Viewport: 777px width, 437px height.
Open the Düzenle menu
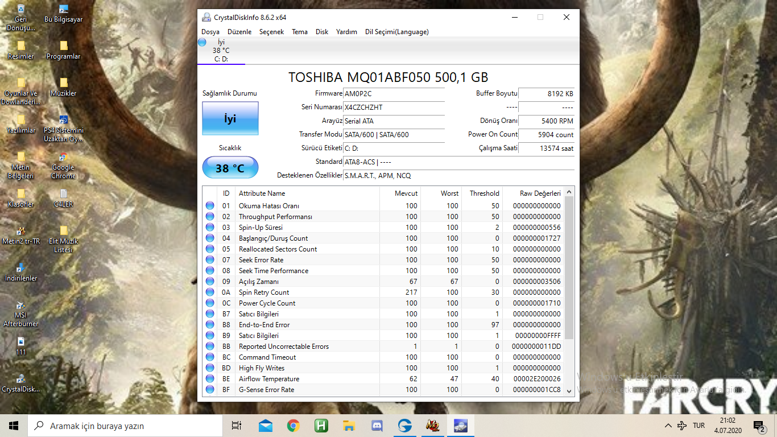tap(239, 32)
